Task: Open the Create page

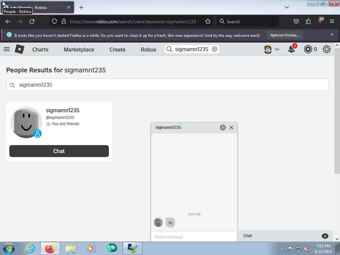Action: (x=117, y=49)
